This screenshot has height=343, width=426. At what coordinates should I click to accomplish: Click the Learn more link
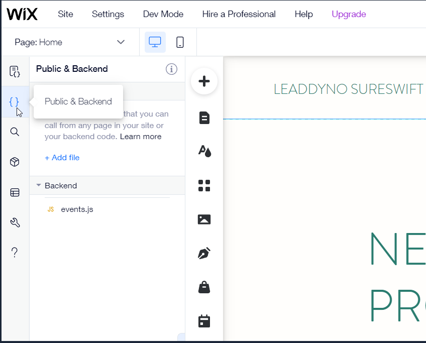coord(141,136)
